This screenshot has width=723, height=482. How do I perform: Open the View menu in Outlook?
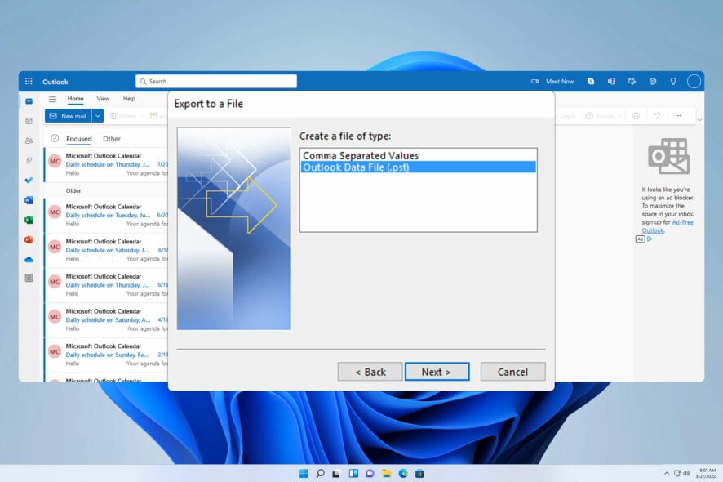(x=103, y=98)
